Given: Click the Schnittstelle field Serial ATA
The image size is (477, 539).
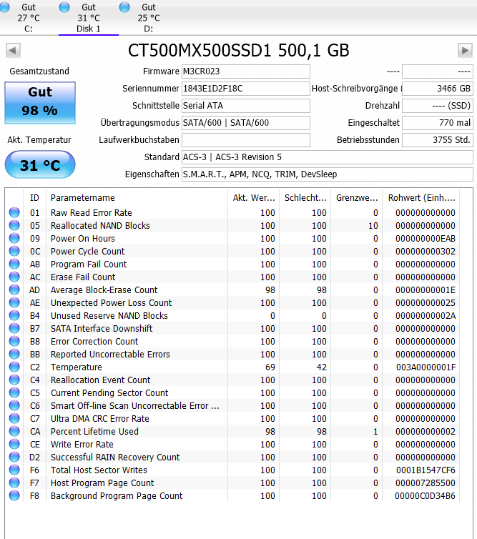Looking at the screenshot, I should [245, 106].
